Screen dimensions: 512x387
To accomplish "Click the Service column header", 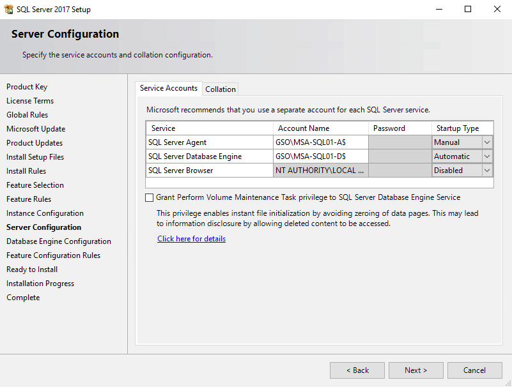I will (209, 128).
